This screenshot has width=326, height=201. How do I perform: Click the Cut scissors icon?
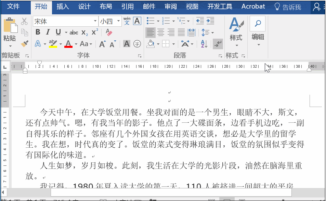click(x=24, y=21)
